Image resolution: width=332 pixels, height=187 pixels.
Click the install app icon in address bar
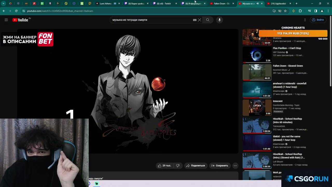click(x=274, y=11)
